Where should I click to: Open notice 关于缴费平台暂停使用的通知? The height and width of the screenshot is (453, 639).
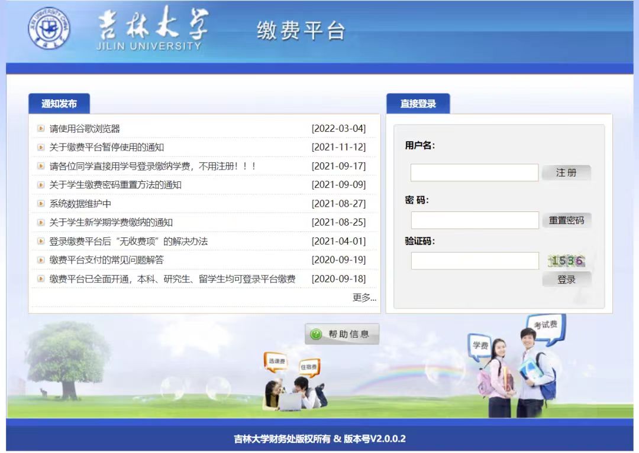click(106, 147)
